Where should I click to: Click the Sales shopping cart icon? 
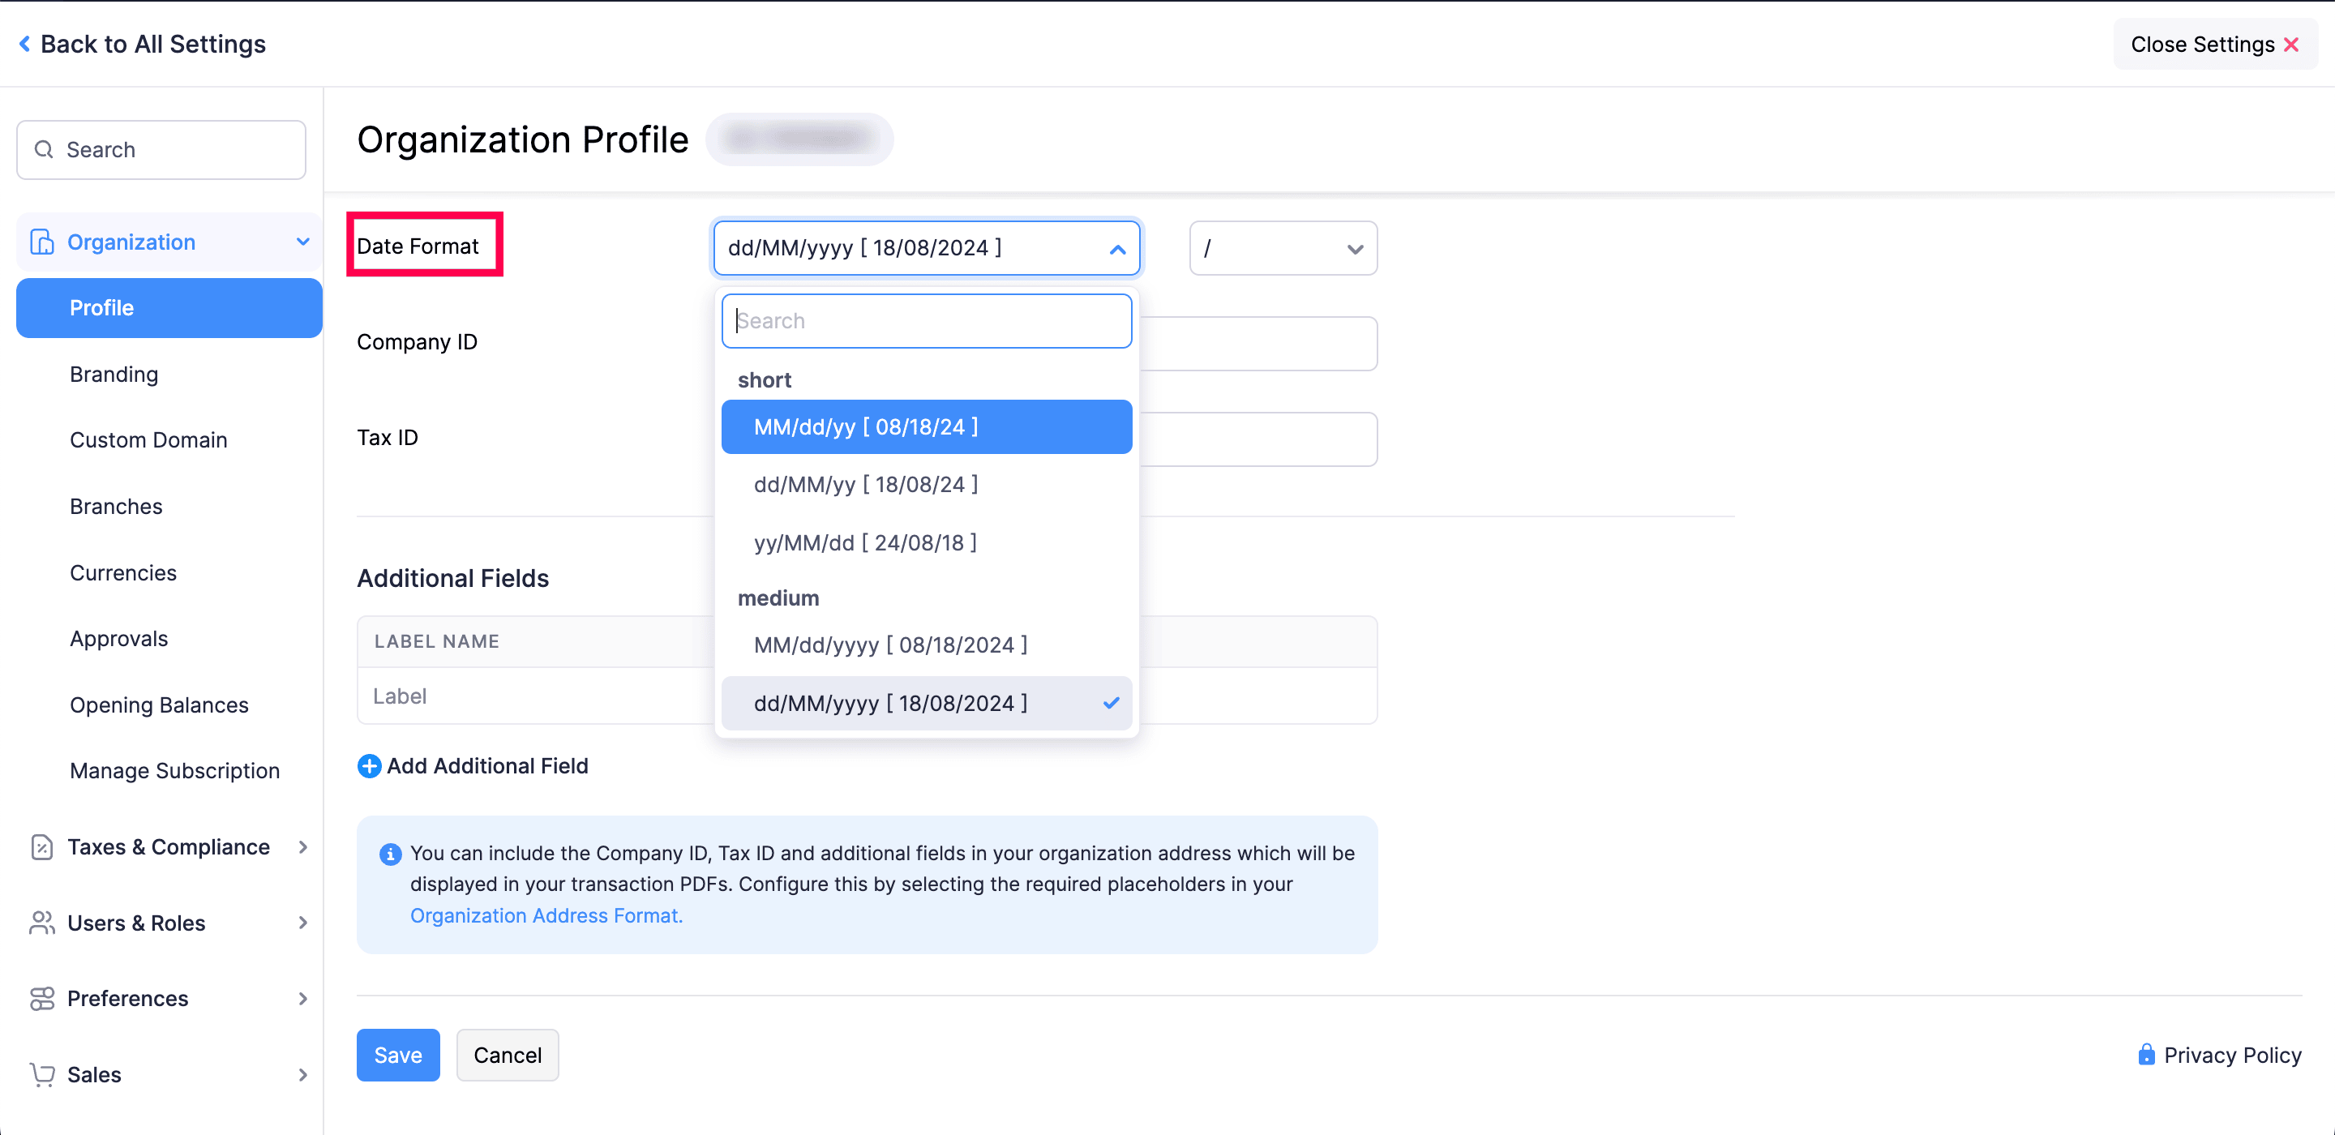[41, 1074]
